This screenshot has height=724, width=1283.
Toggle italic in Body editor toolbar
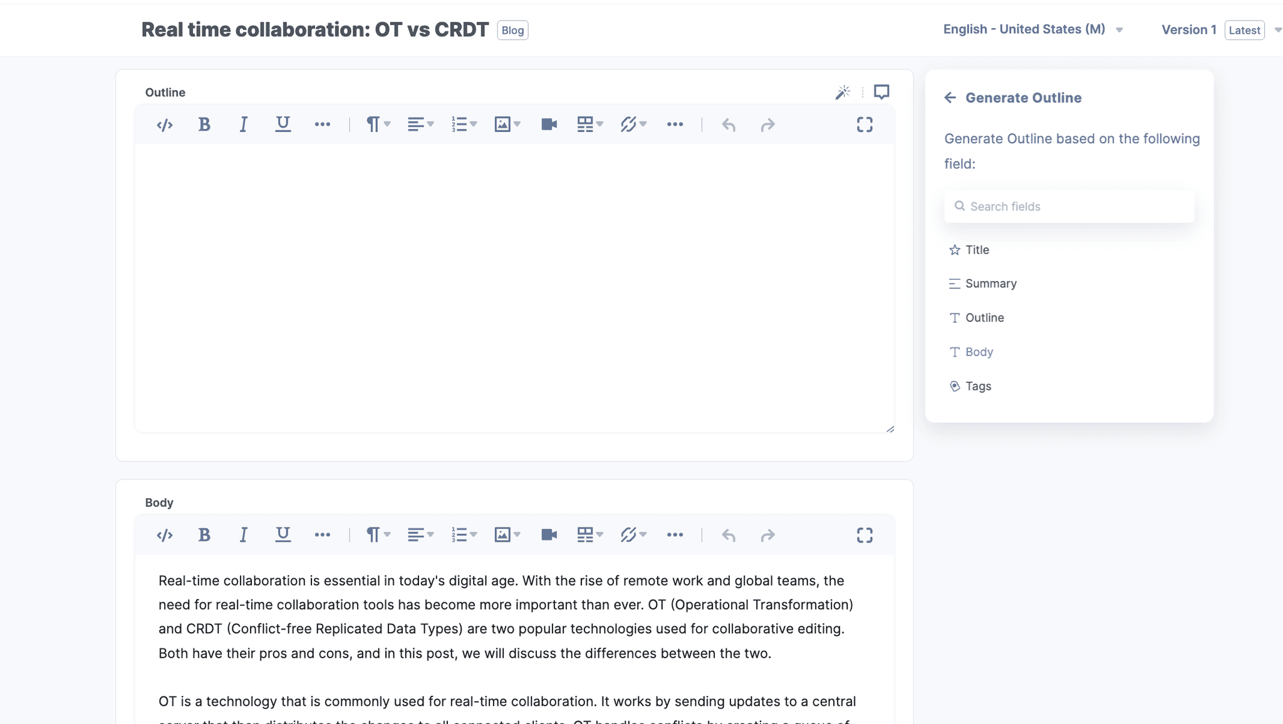coord(243,535)
